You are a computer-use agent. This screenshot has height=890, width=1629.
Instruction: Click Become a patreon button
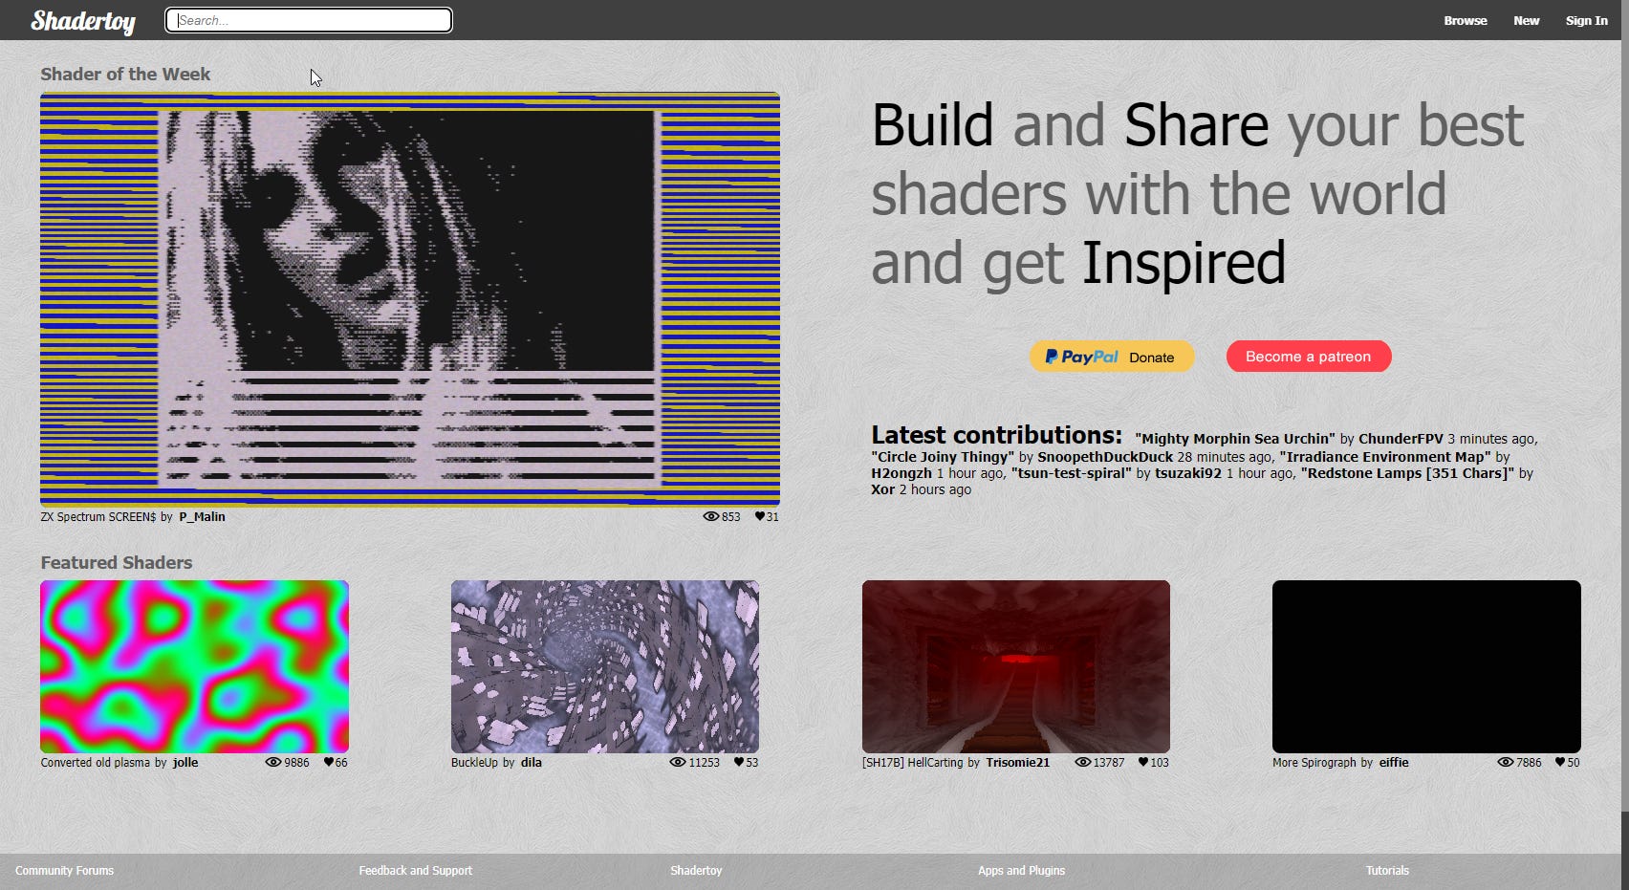1309,357
